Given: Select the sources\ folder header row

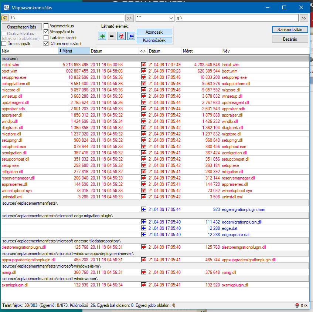Looking at the screenshot, I should tap(155, 58).
